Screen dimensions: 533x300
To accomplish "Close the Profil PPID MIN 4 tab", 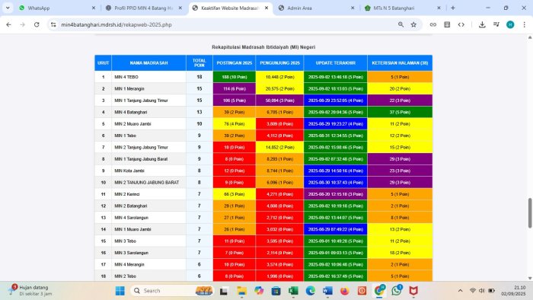I will tap(180, 8).
